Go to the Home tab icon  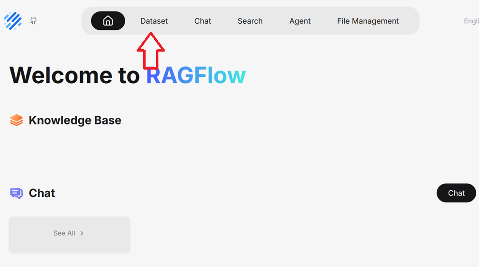pyautogui.click(x=108, y=21)
